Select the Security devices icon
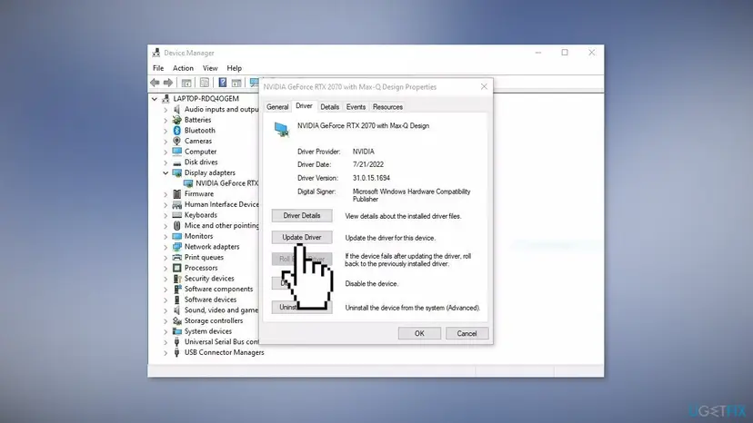The height and width of the screenshot is (423, 753). [176, 279]
